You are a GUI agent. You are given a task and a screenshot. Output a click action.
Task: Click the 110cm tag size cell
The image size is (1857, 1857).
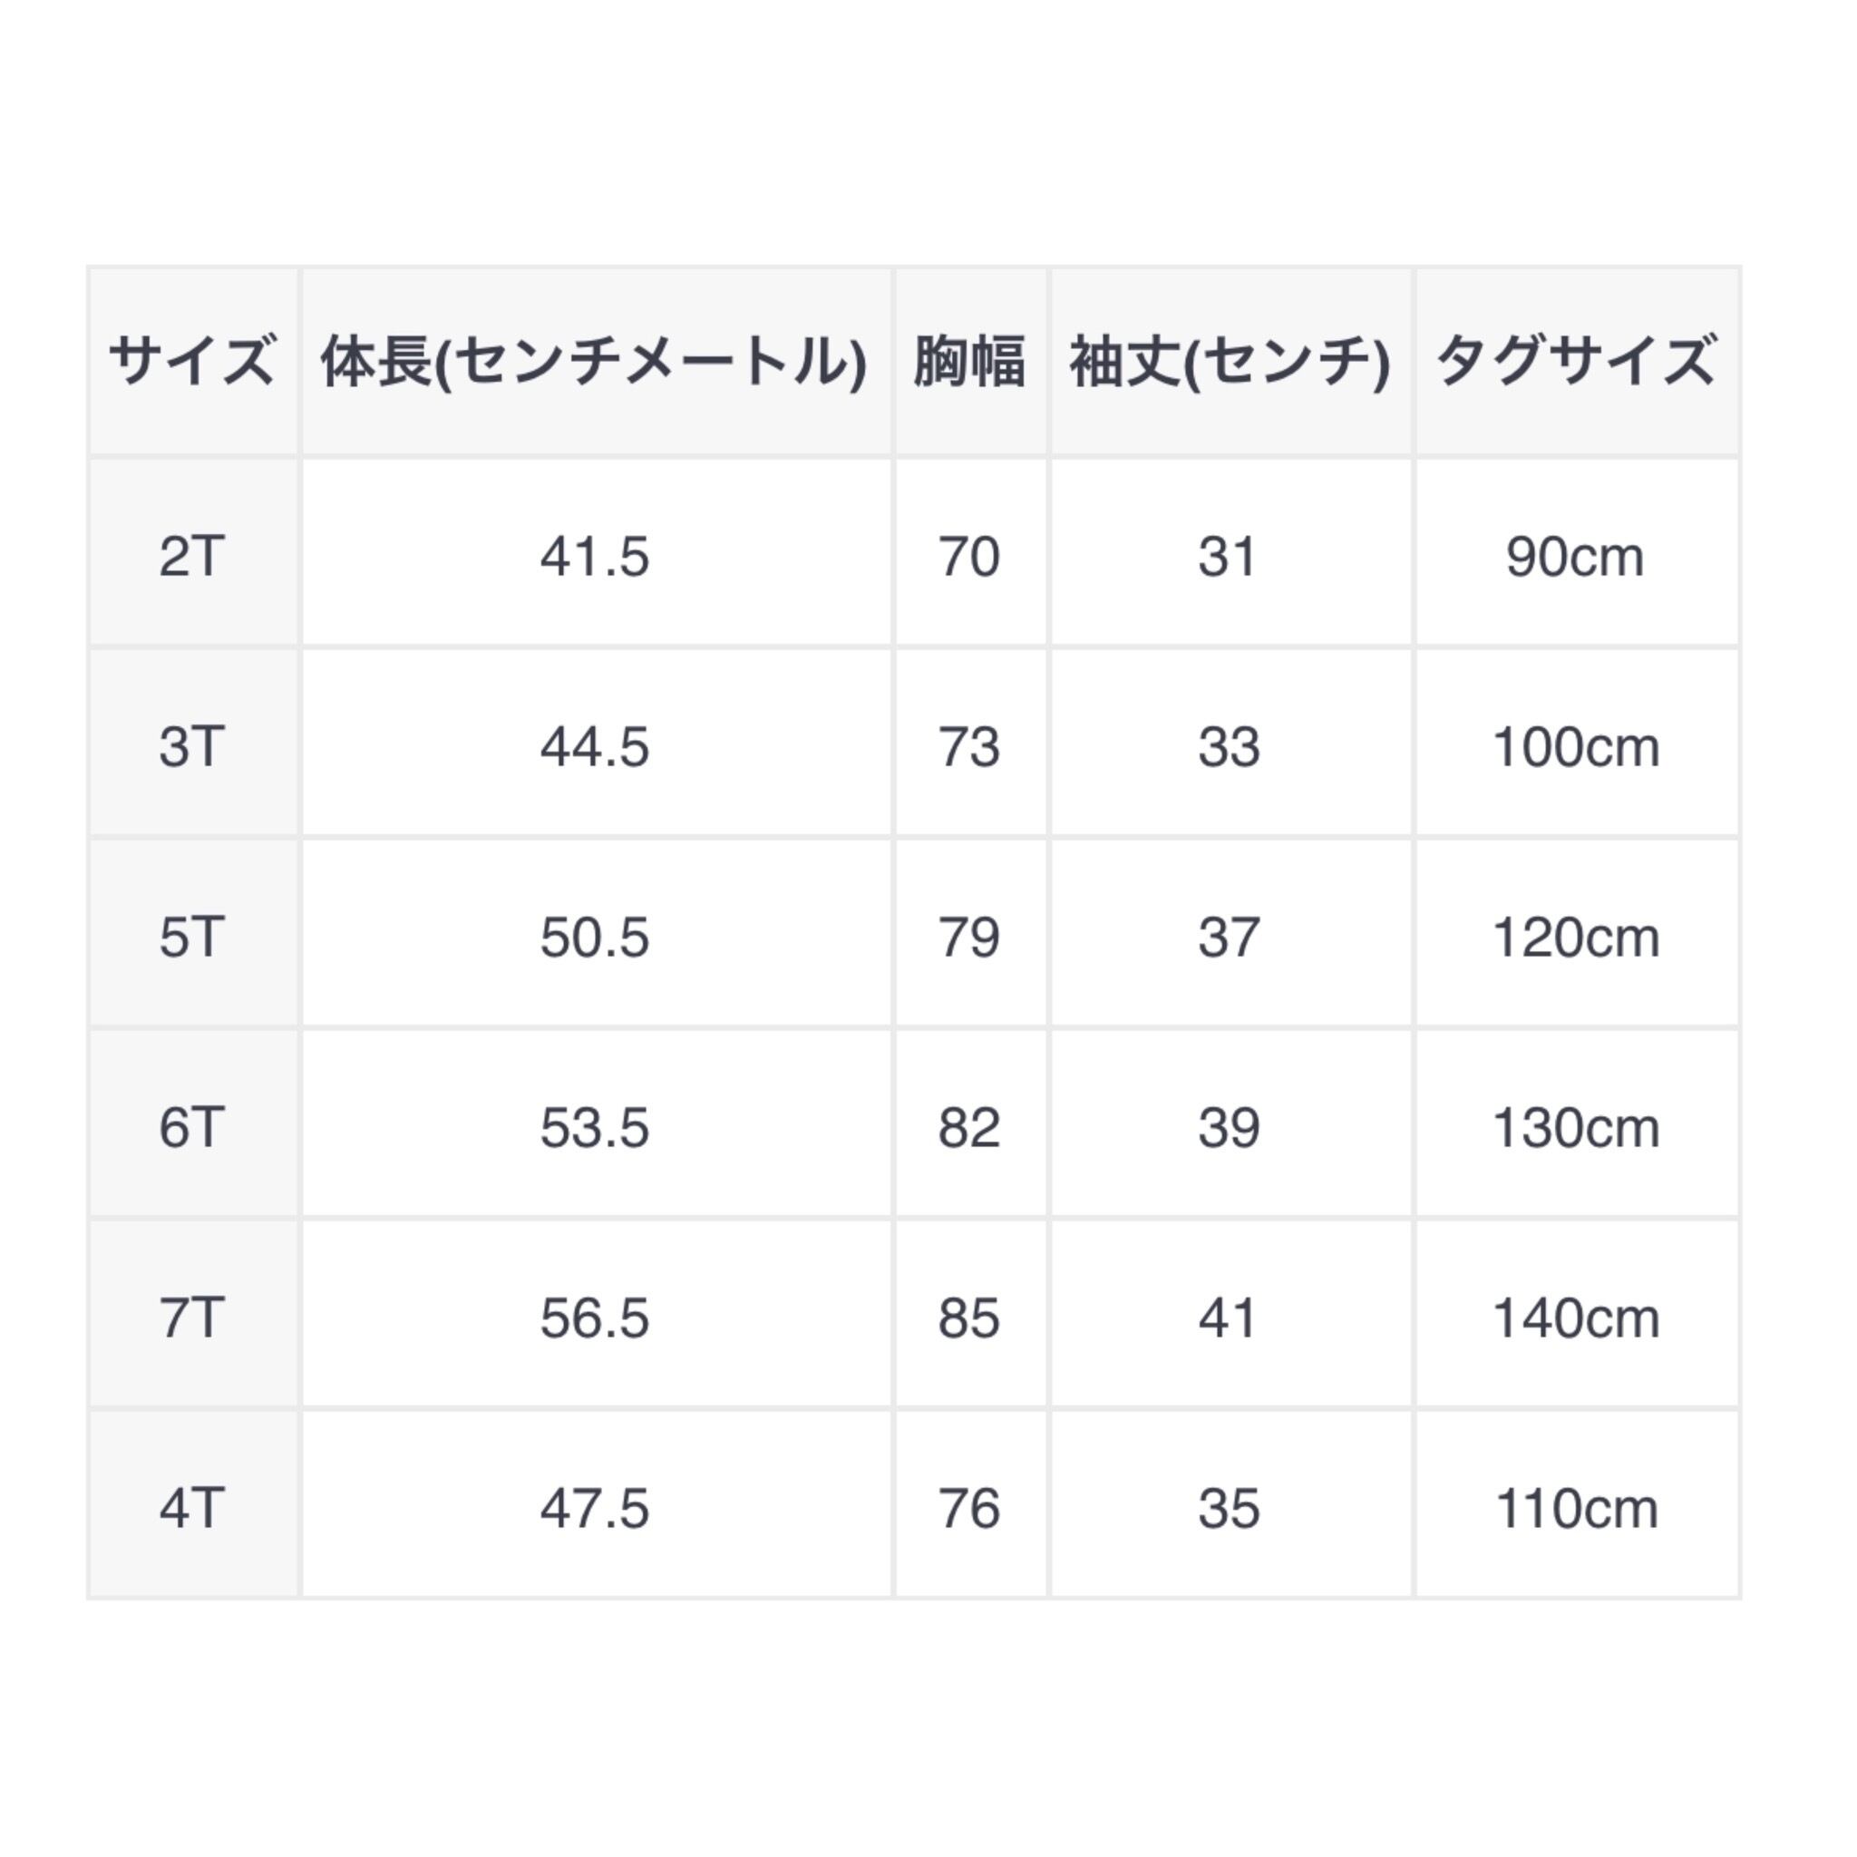tap(1575, 1508)
